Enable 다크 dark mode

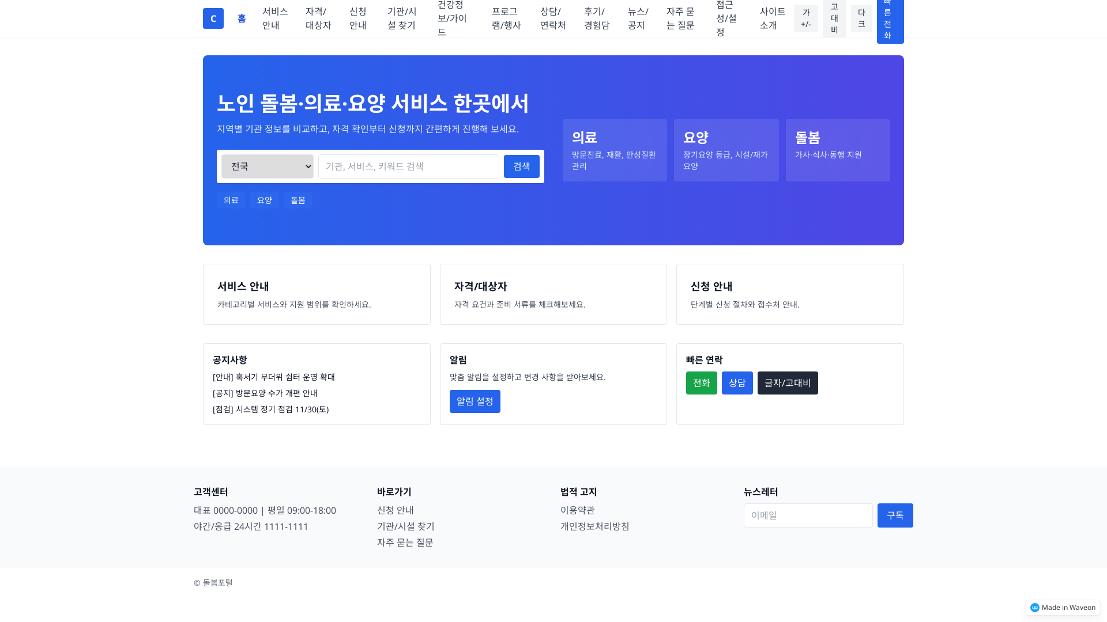point(861,18)
